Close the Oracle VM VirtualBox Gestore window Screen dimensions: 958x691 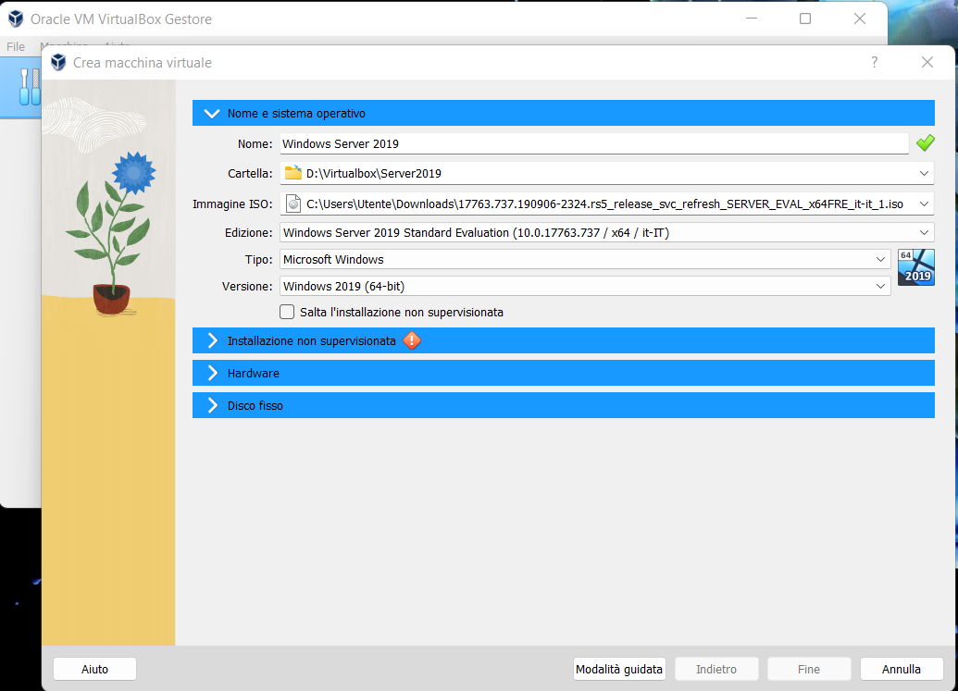click(860, 19)
